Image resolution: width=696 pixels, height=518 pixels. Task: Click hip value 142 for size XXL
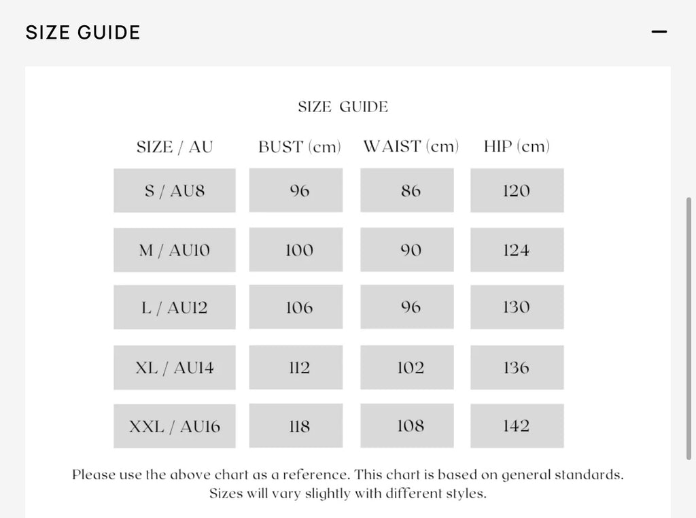pos(517,426)
